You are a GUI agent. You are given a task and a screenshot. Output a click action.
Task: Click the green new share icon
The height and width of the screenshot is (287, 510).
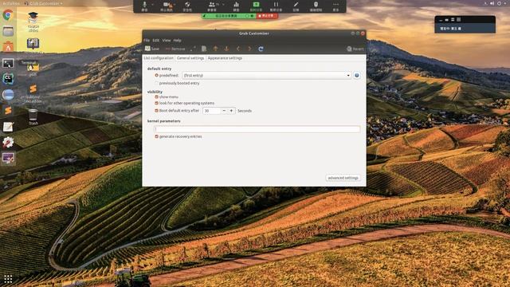256,5
